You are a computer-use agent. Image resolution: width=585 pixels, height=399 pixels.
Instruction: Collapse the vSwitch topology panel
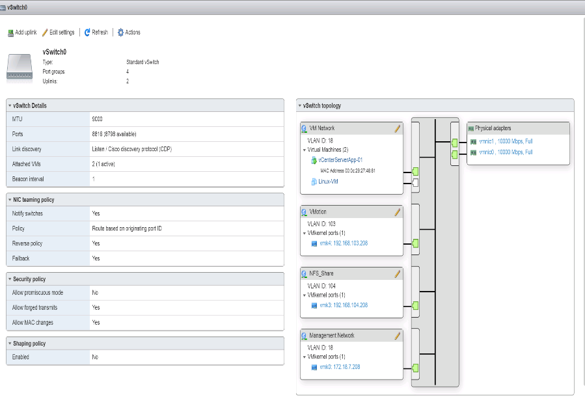coord(299,105)
